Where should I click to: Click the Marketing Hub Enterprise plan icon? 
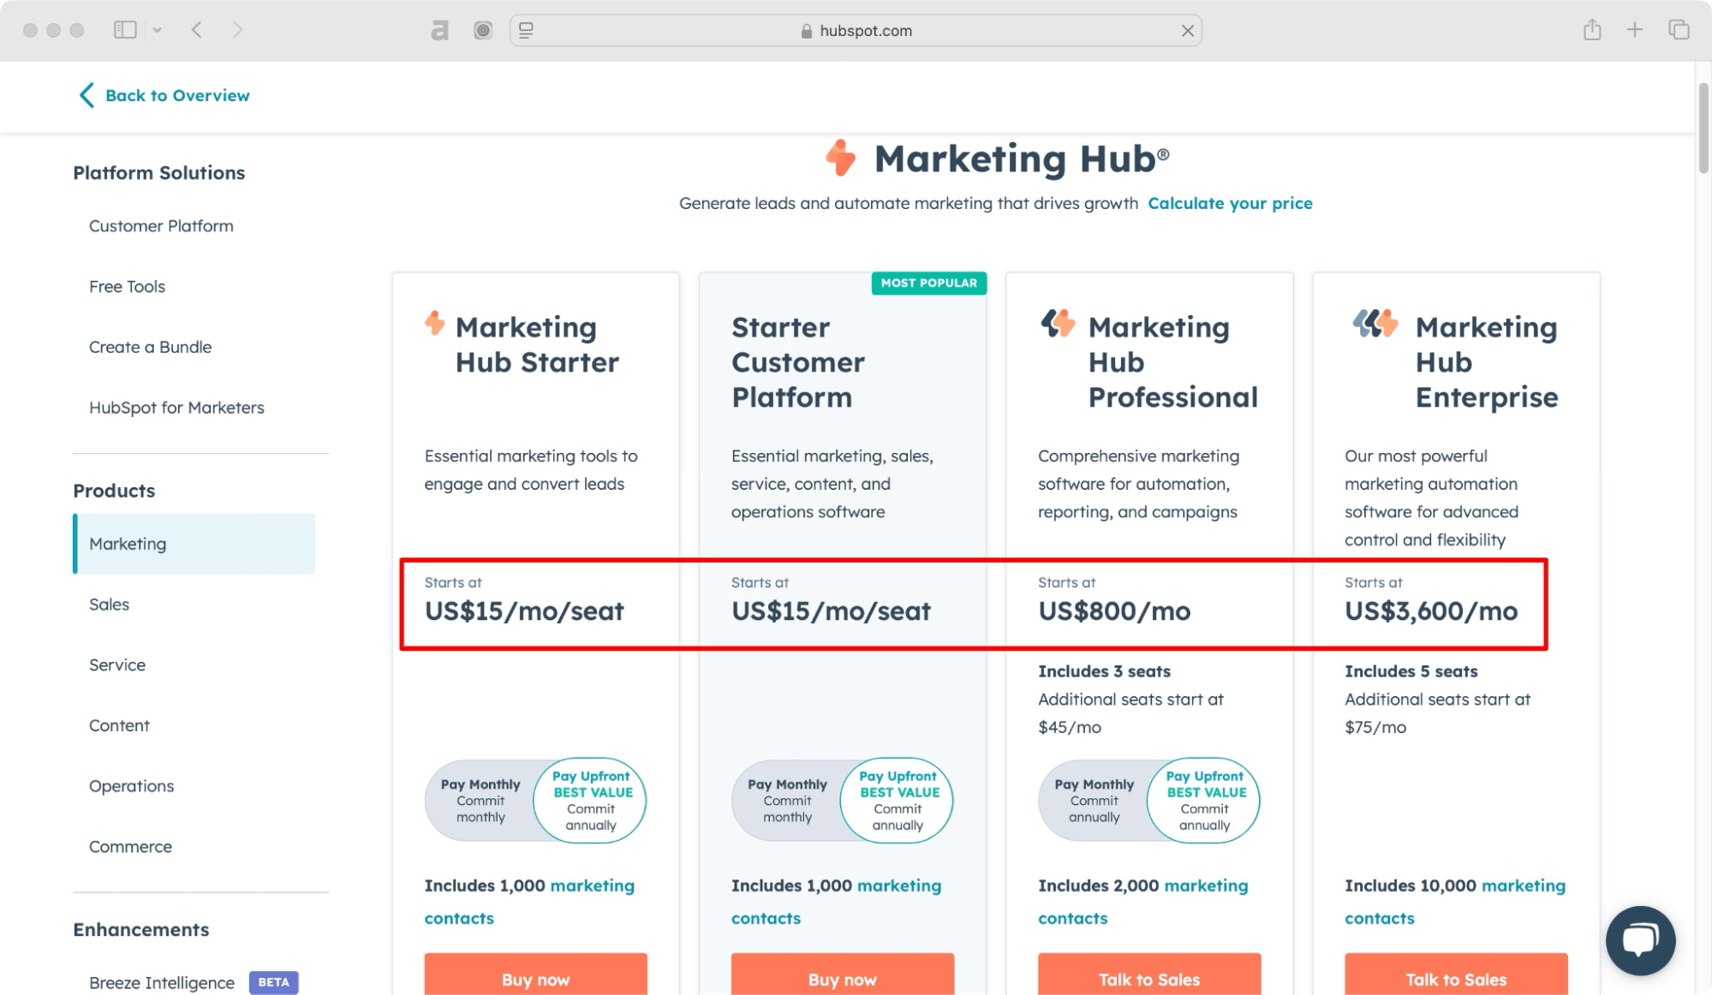[x=1375, y=323]
